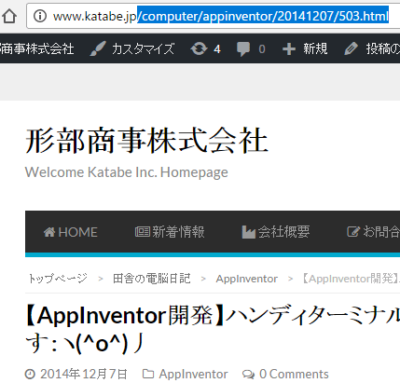Open AppInventor category link under title
This screenshot has width=400, height=383.
(194, 374)
